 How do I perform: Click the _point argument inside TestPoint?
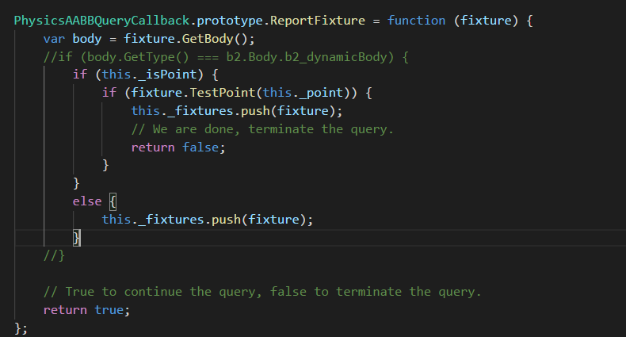point(317,93)
